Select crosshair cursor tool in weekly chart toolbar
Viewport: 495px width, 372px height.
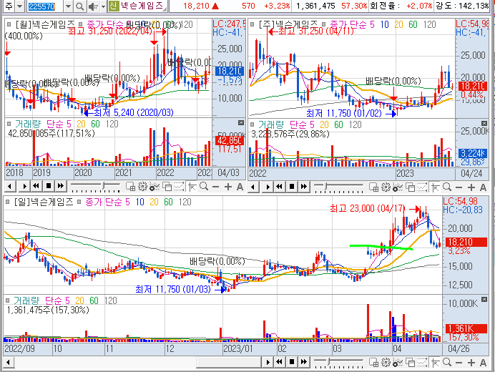pyautogui.click(x=435, y=187)
